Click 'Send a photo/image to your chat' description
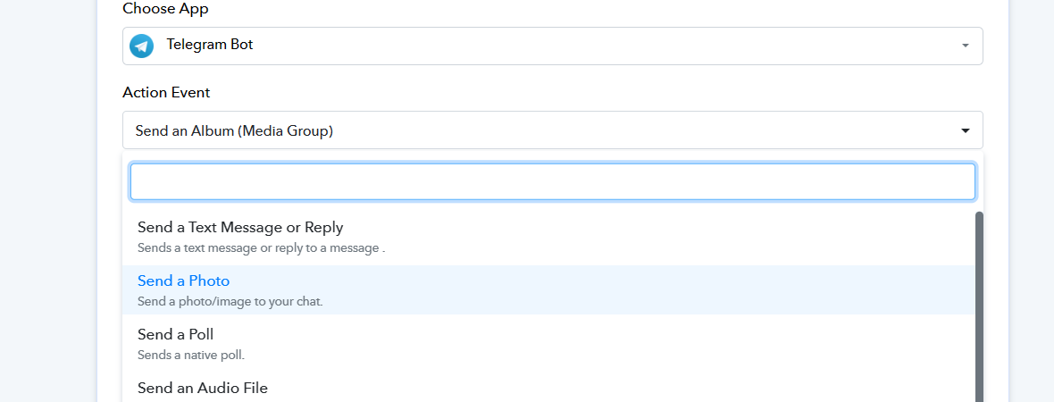 coord(230,301)
